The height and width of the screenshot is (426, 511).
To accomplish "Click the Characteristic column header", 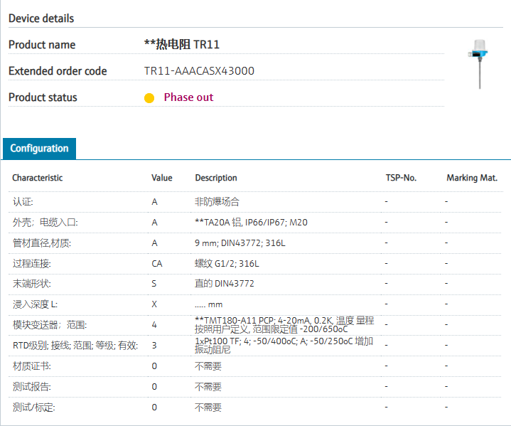I will (x=38, y=178).
